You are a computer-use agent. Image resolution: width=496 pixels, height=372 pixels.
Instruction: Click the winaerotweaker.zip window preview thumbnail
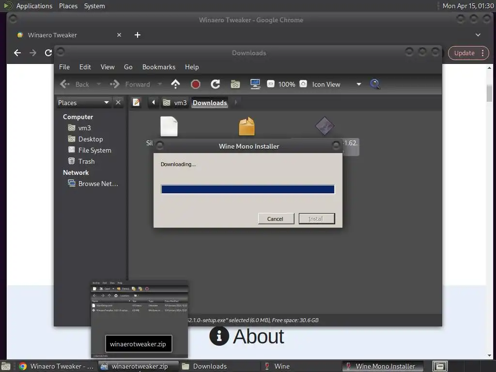(x=139, y=319)
